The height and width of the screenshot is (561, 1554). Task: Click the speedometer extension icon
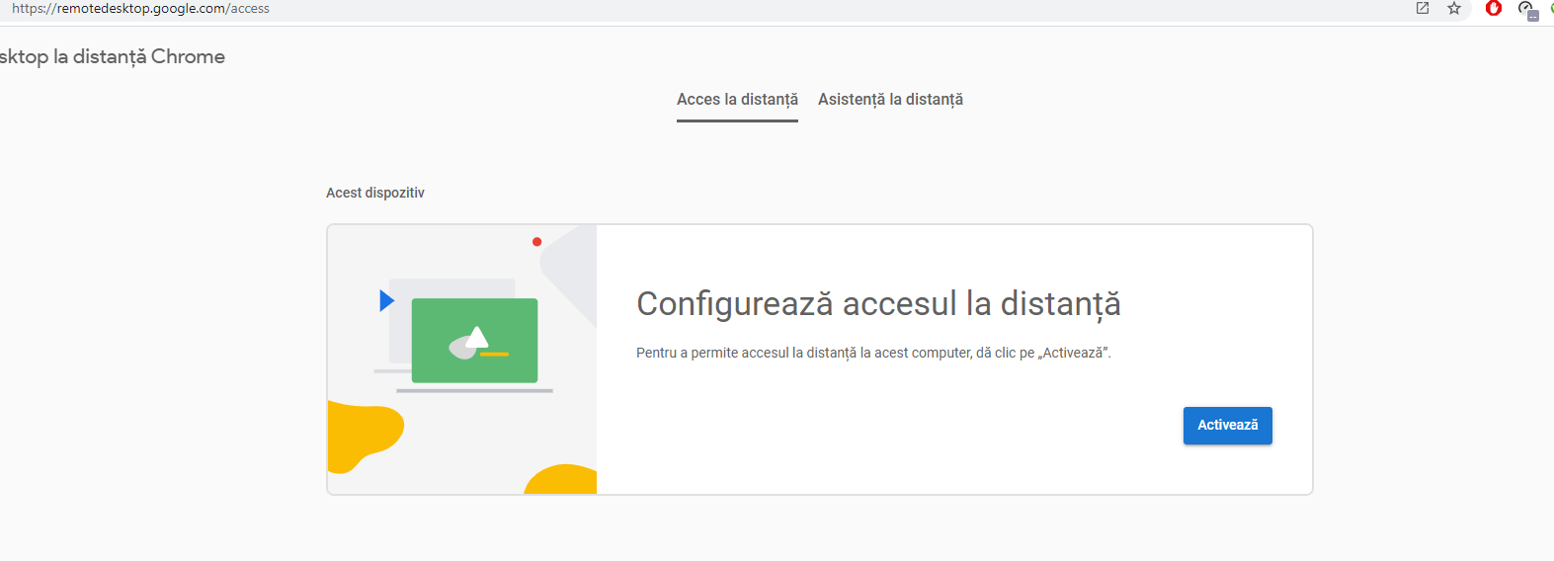point(1526,9)
